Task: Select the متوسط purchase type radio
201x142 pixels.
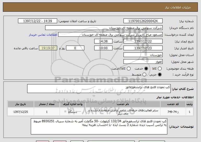Action: pos(144,75)
